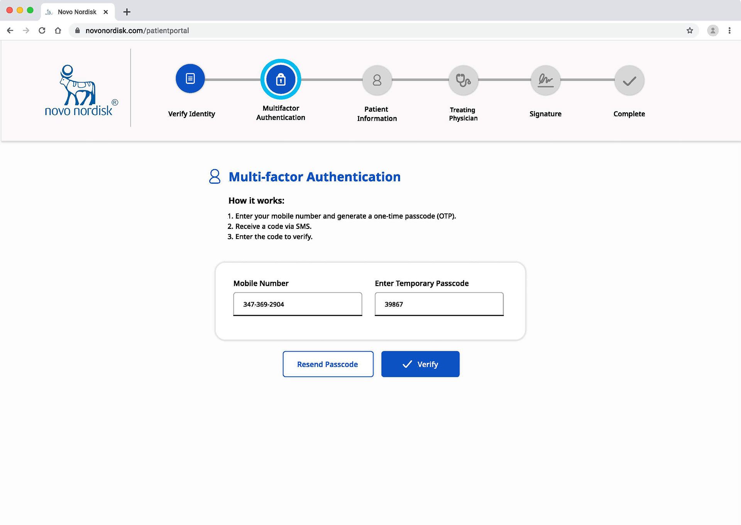
Task: Open the browser profile avatar
Action: click(712, 30)
